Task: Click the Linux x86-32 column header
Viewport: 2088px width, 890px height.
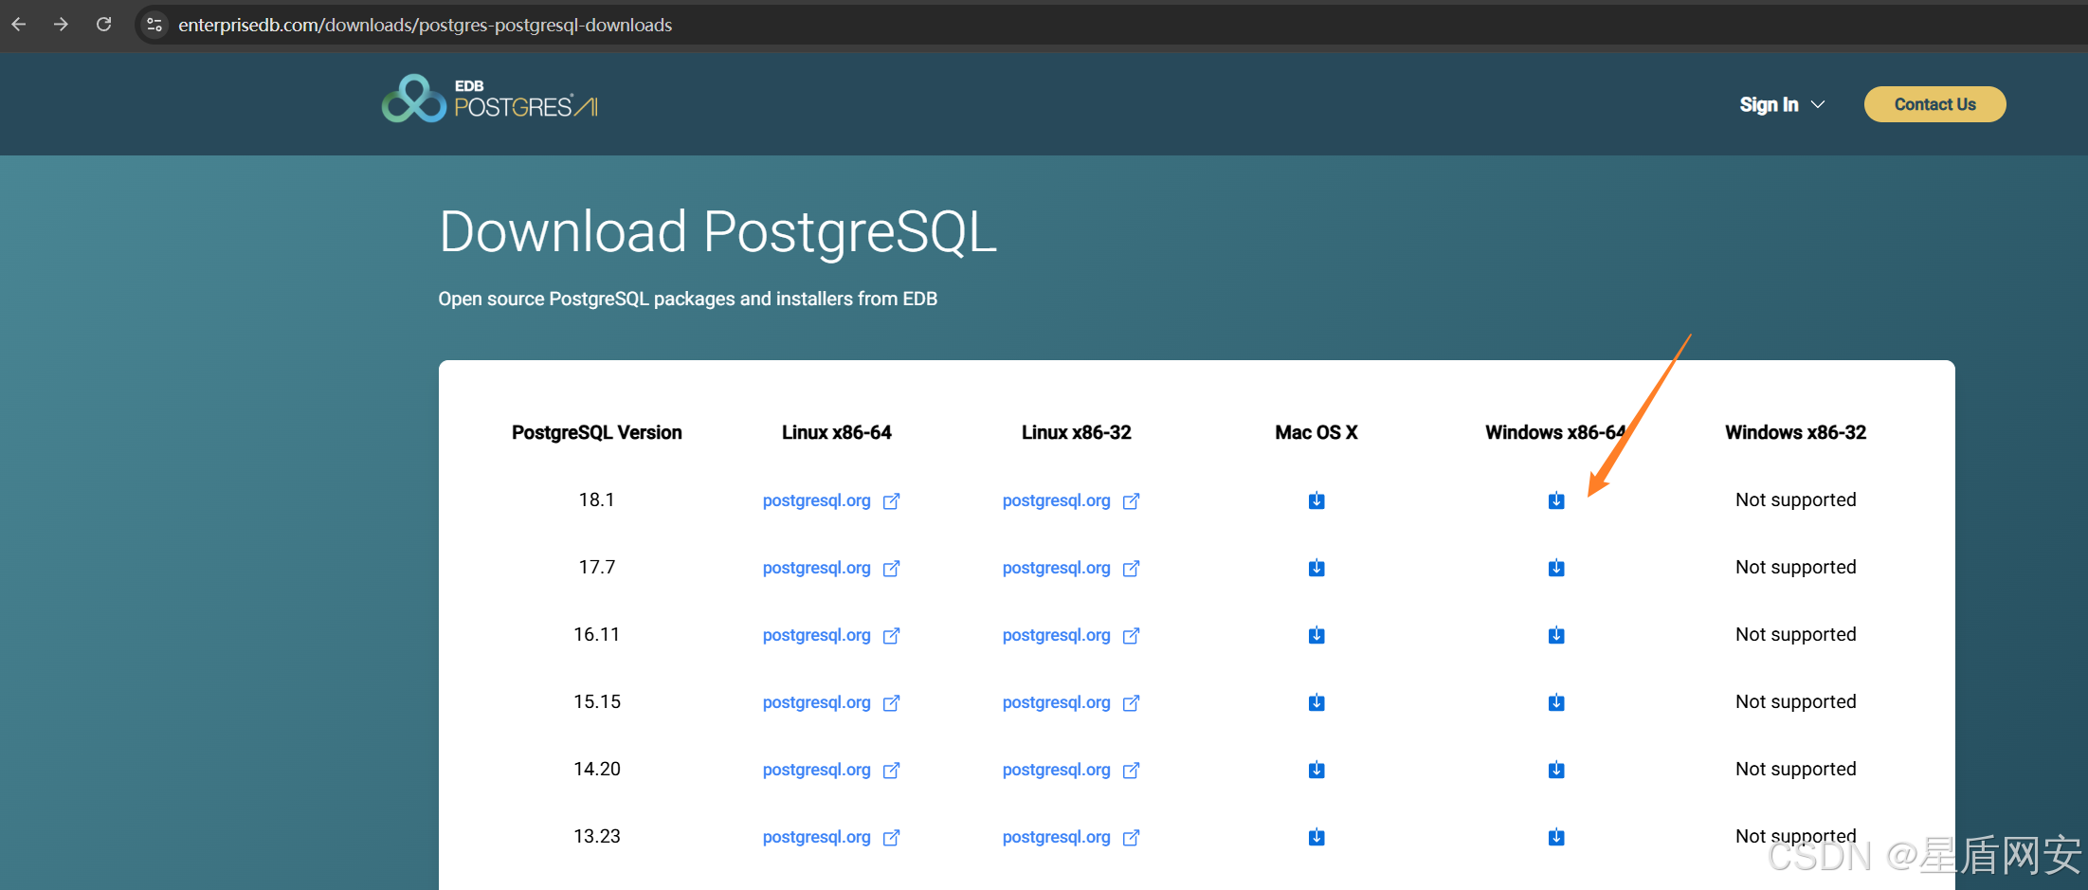Action: tap(1076, 432)
